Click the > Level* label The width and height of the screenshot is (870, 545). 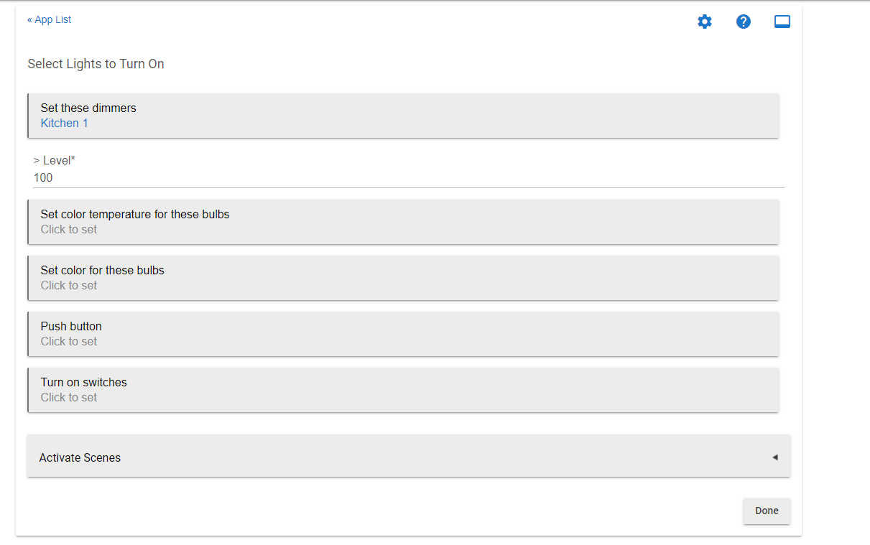pyautogui.click(x=54, y=160)
